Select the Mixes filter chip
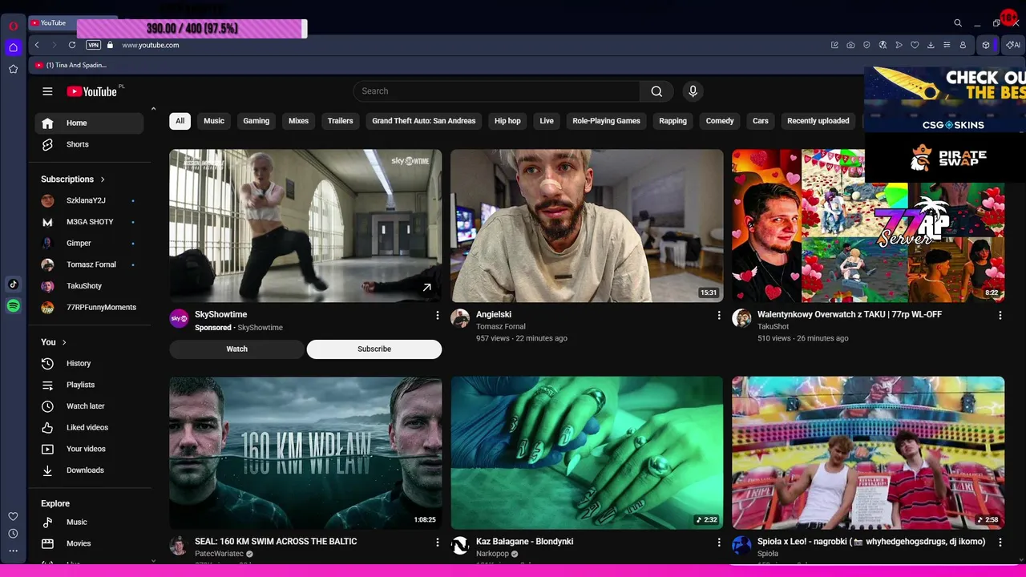This screenshot has width=1026, height=577. pyautogui.click(x=299, y=121)
